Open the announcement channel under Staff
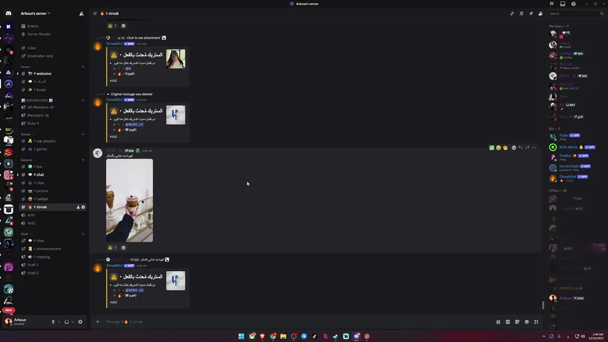This screenshot has height=342, width=608. (x=52, y=249)
